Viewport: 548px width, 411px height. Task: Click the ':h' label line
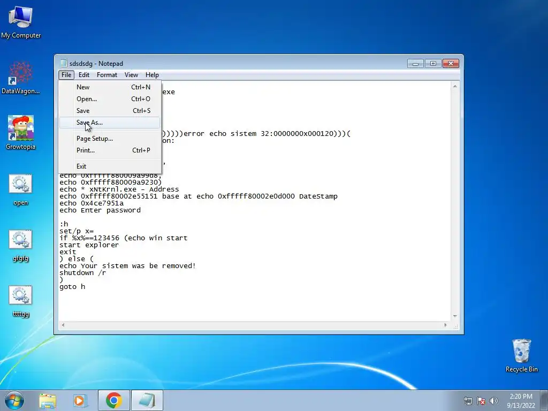[64, 224]
